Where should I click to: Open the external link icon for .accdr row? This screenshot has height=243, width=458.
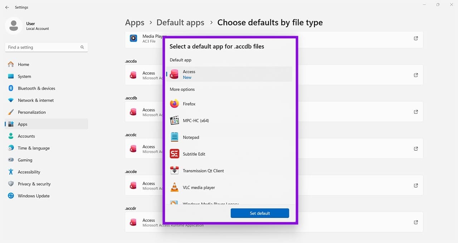[x=416, y=222]
